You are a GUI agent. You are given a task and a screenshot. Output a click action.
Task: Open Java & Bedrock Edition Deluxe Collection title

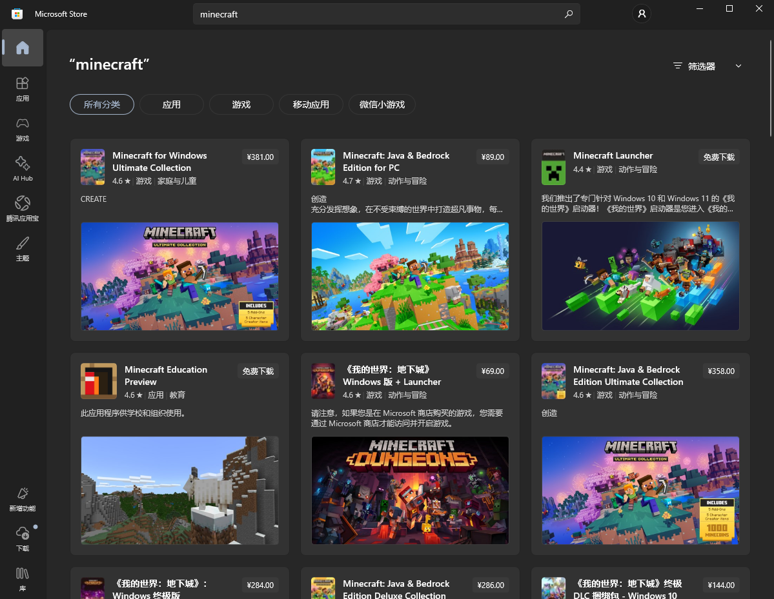396,589
